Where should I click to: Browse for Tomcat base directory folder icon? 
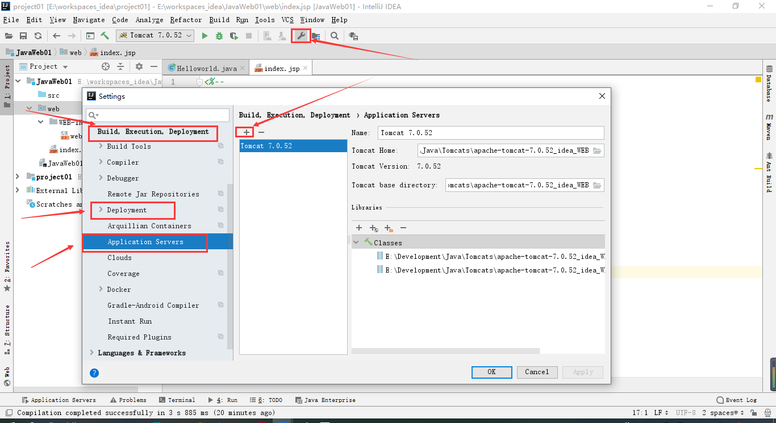tap(597, 185)
